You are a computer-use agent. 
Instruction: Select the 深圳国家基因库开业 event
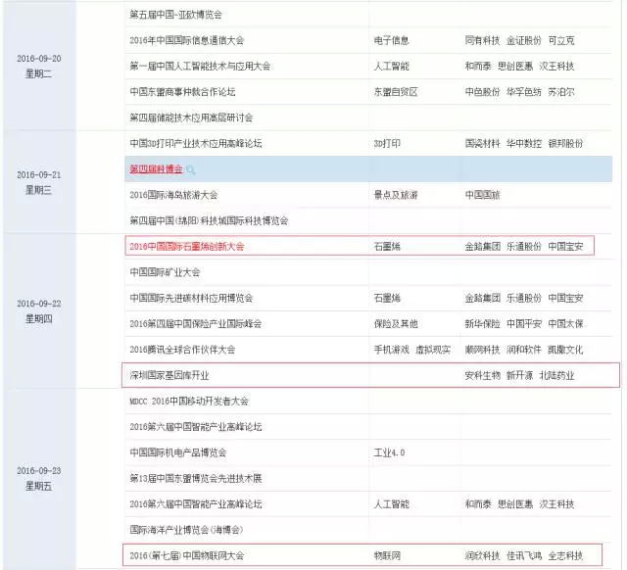[170, 375]
